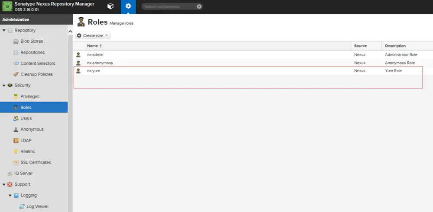Open Repositories in sidebar

point(32,52)
